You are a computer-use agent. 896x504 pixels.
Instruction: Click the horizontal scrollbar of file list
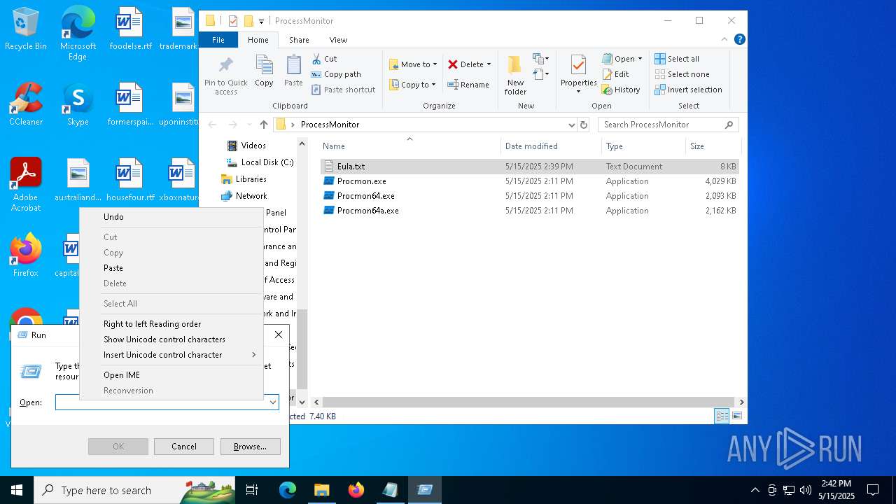tap(528, 402)
